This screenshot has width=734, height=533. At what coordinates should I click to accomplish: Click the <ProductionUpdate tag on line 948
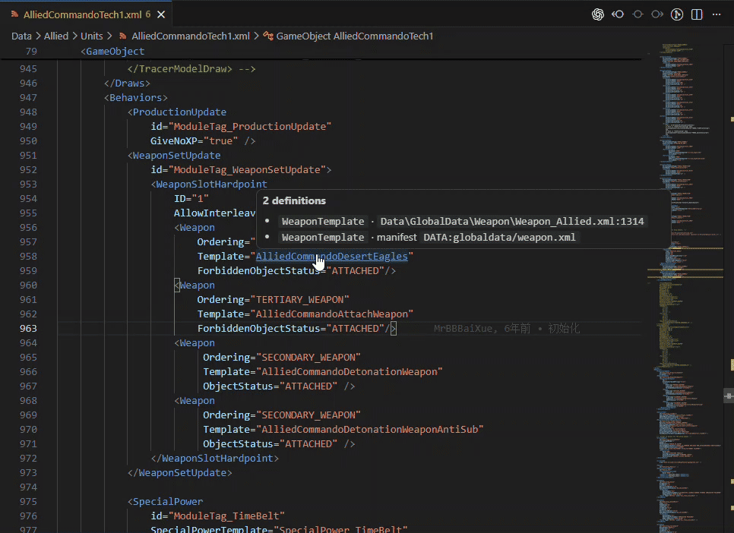click(x=177, y=112)
